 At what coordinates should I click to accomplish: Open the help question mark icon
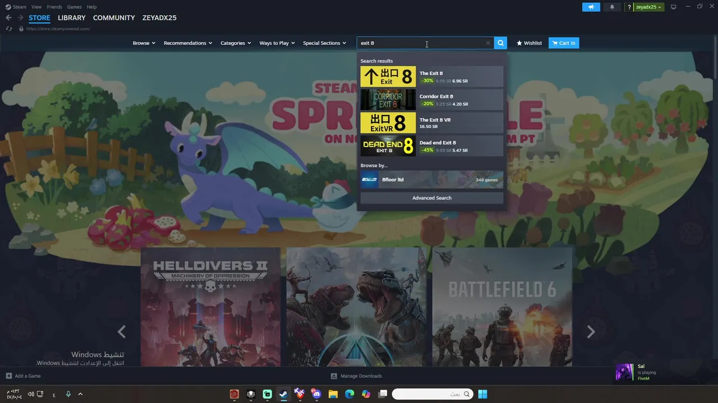pyautogui.click(x=629, y=7)
